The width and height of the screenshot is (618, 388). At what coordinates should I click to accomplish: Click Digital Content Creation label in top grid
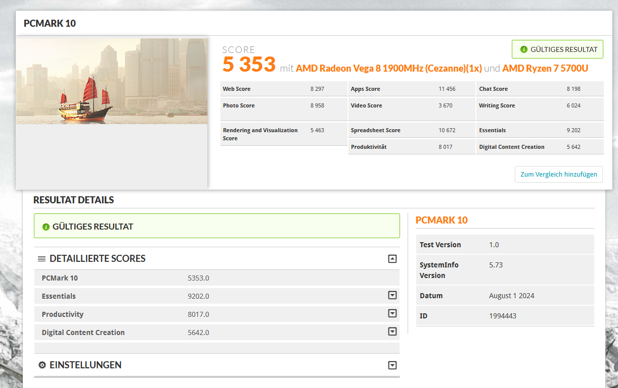point(512,147)
